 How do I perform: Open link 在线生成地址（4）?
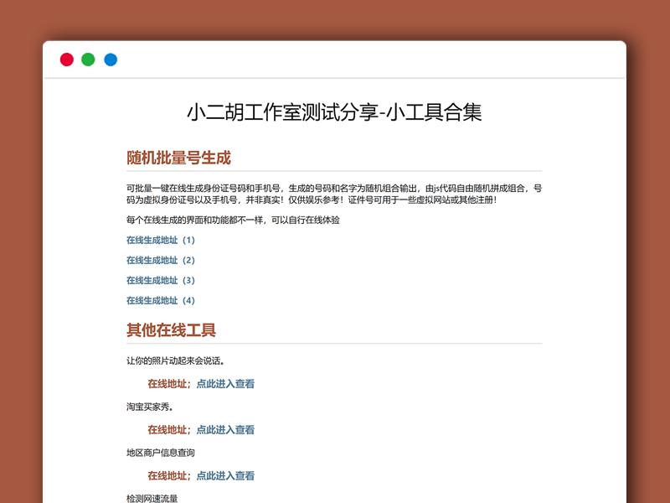click(161, 300)
